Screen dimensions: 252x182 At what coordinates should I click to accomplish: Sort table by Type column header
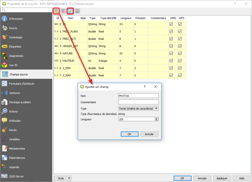click(92, 18)
